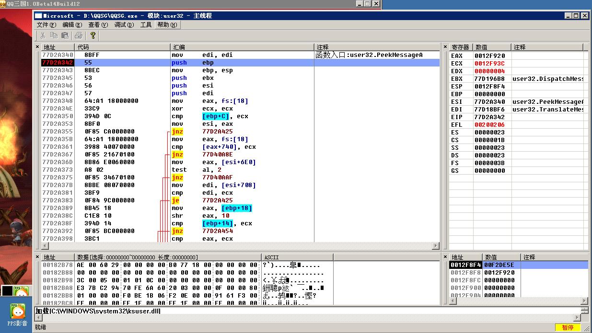Select the cmp [eax+740], ecx instruction
Image resolution: width=592 pixels, height=333 pixels.
click(213, 147)
